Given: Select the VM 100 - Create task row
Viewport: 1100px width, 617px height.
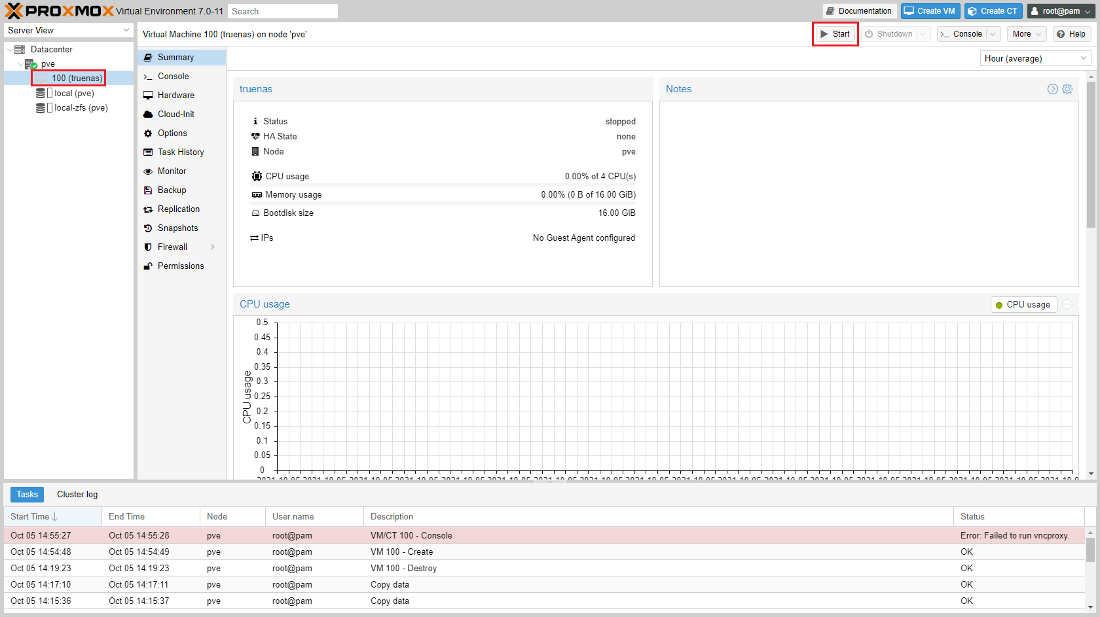Looking at the screenshot, I should coord(545,552).
